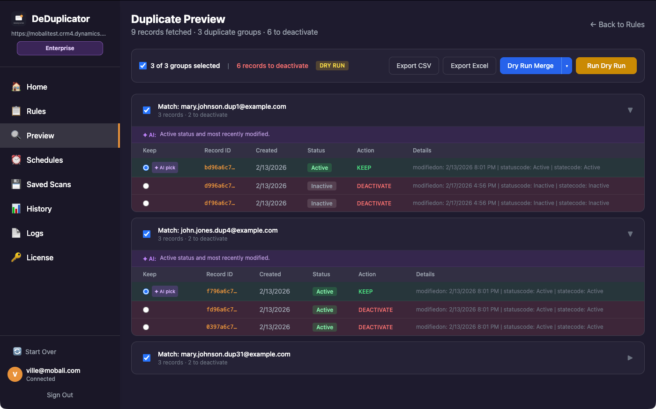Click record ID d996a6c7
This screenshot has height=409, width=656.
220,186
